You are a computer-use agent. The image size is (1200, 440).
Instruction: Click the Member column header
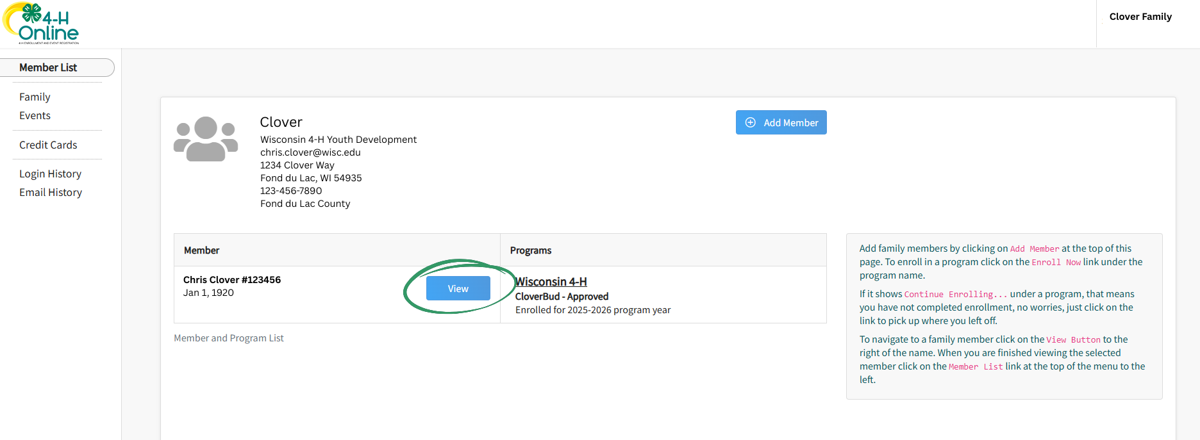click(x=201, y=250)
